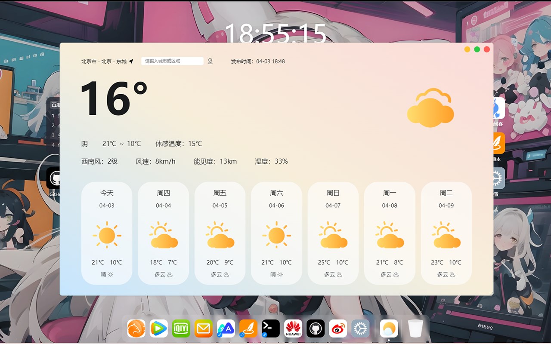
Task: Click 23℃ 10℃ temperatures in 周二 card
Action: [x=446, y=262]
